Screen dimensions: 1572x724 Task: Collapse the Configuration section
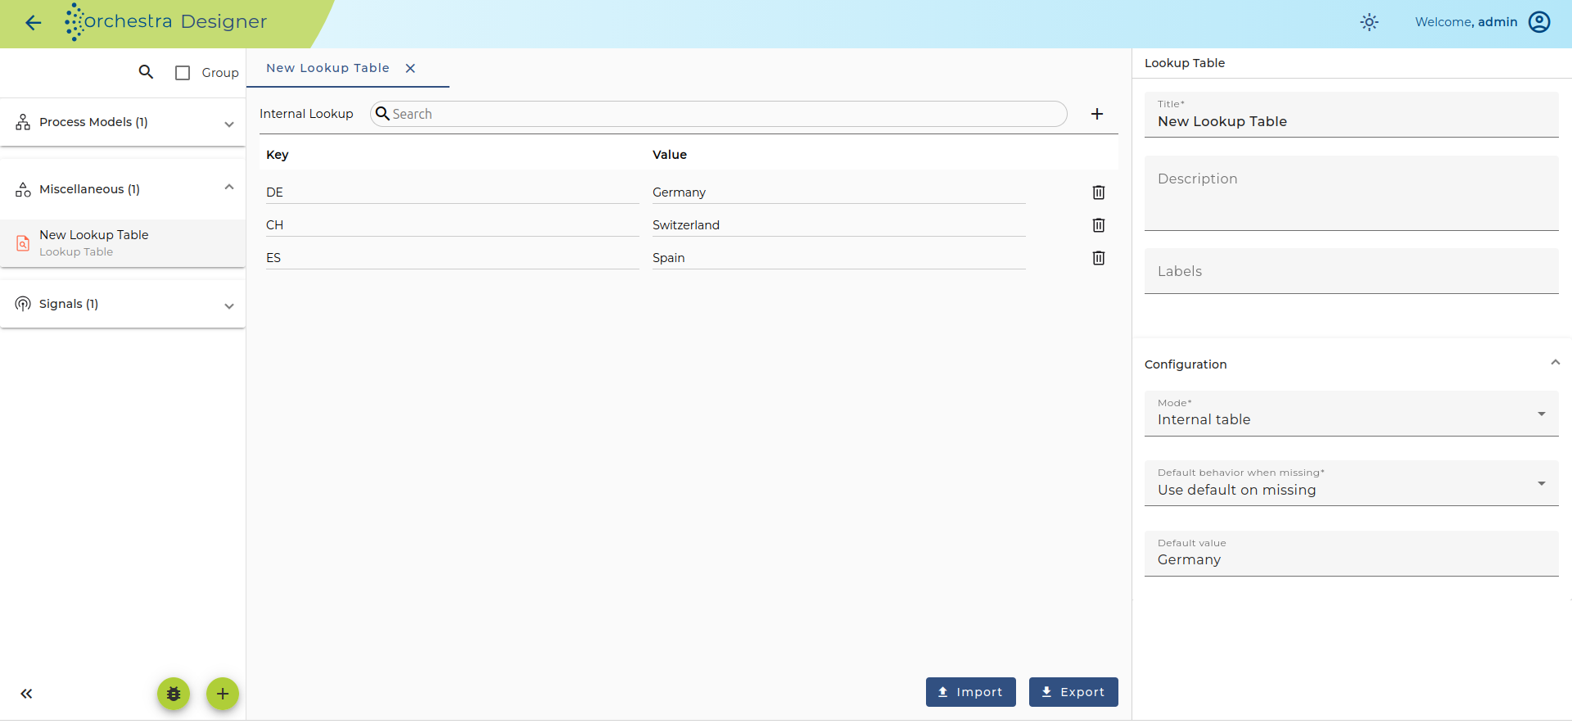[x=1555, y=363]
